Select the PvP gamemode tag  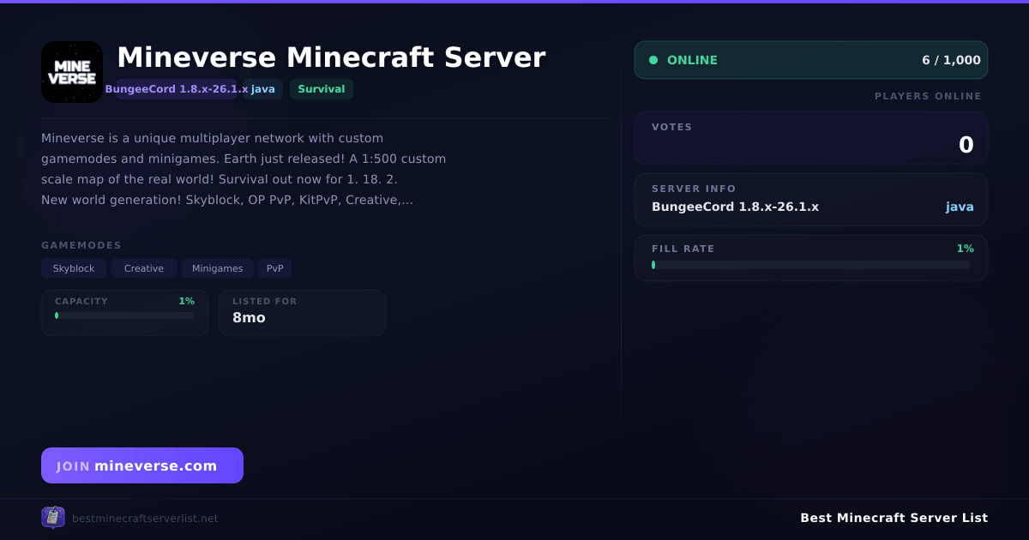(x=275, y=268)
